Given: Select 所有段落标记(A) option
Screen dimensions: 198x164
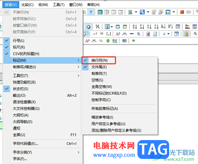Looking at the screenshot, I should pos(119,109).
